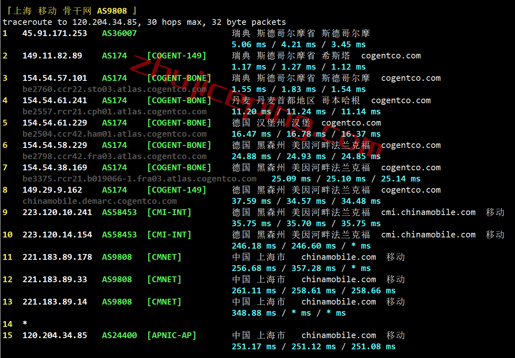515x358 pixels.
Task: Click the '251.17 ms' latency value
Action: point(254,346)
